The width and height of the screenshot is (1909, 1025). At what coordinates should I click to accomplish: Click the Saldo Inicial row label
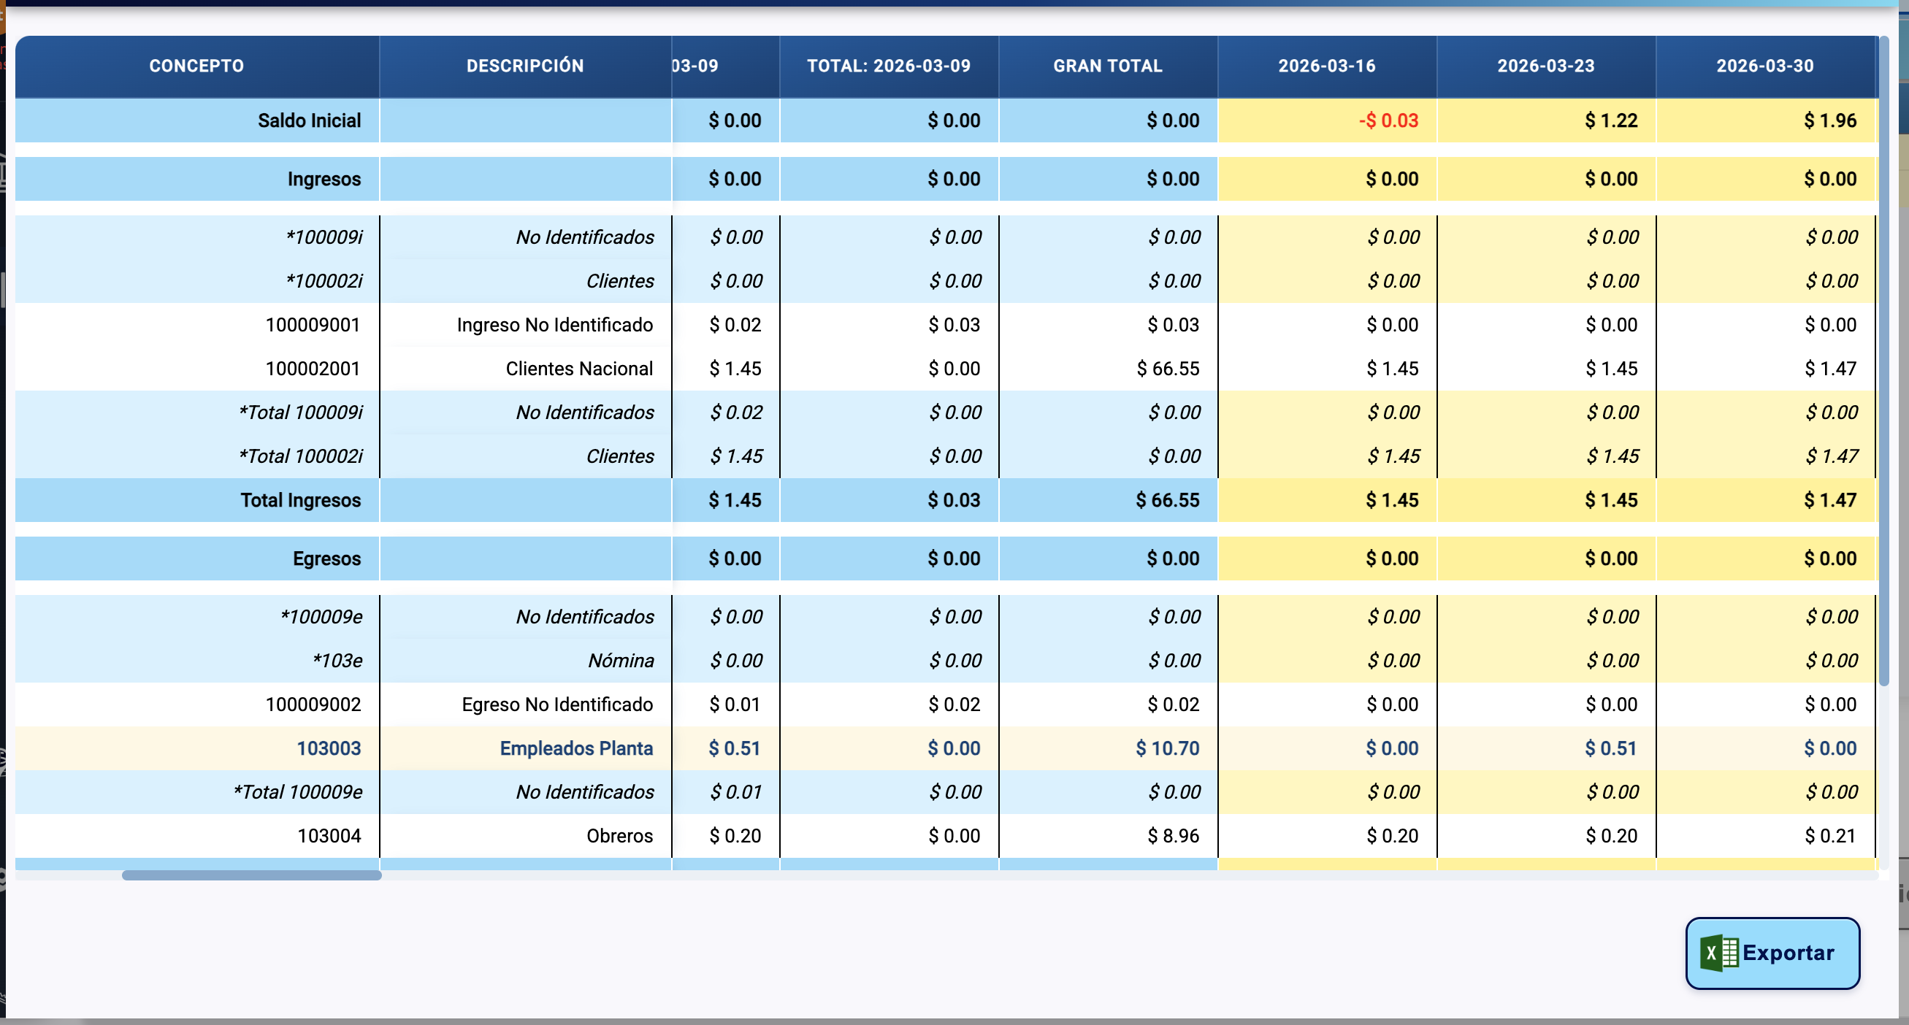[x=309, y=120]
